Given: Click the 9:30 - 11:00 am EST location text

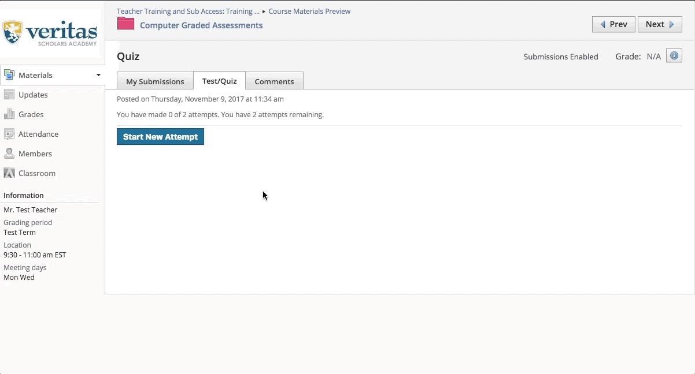Looking at the screenshot, I should [x=35, y=255].
